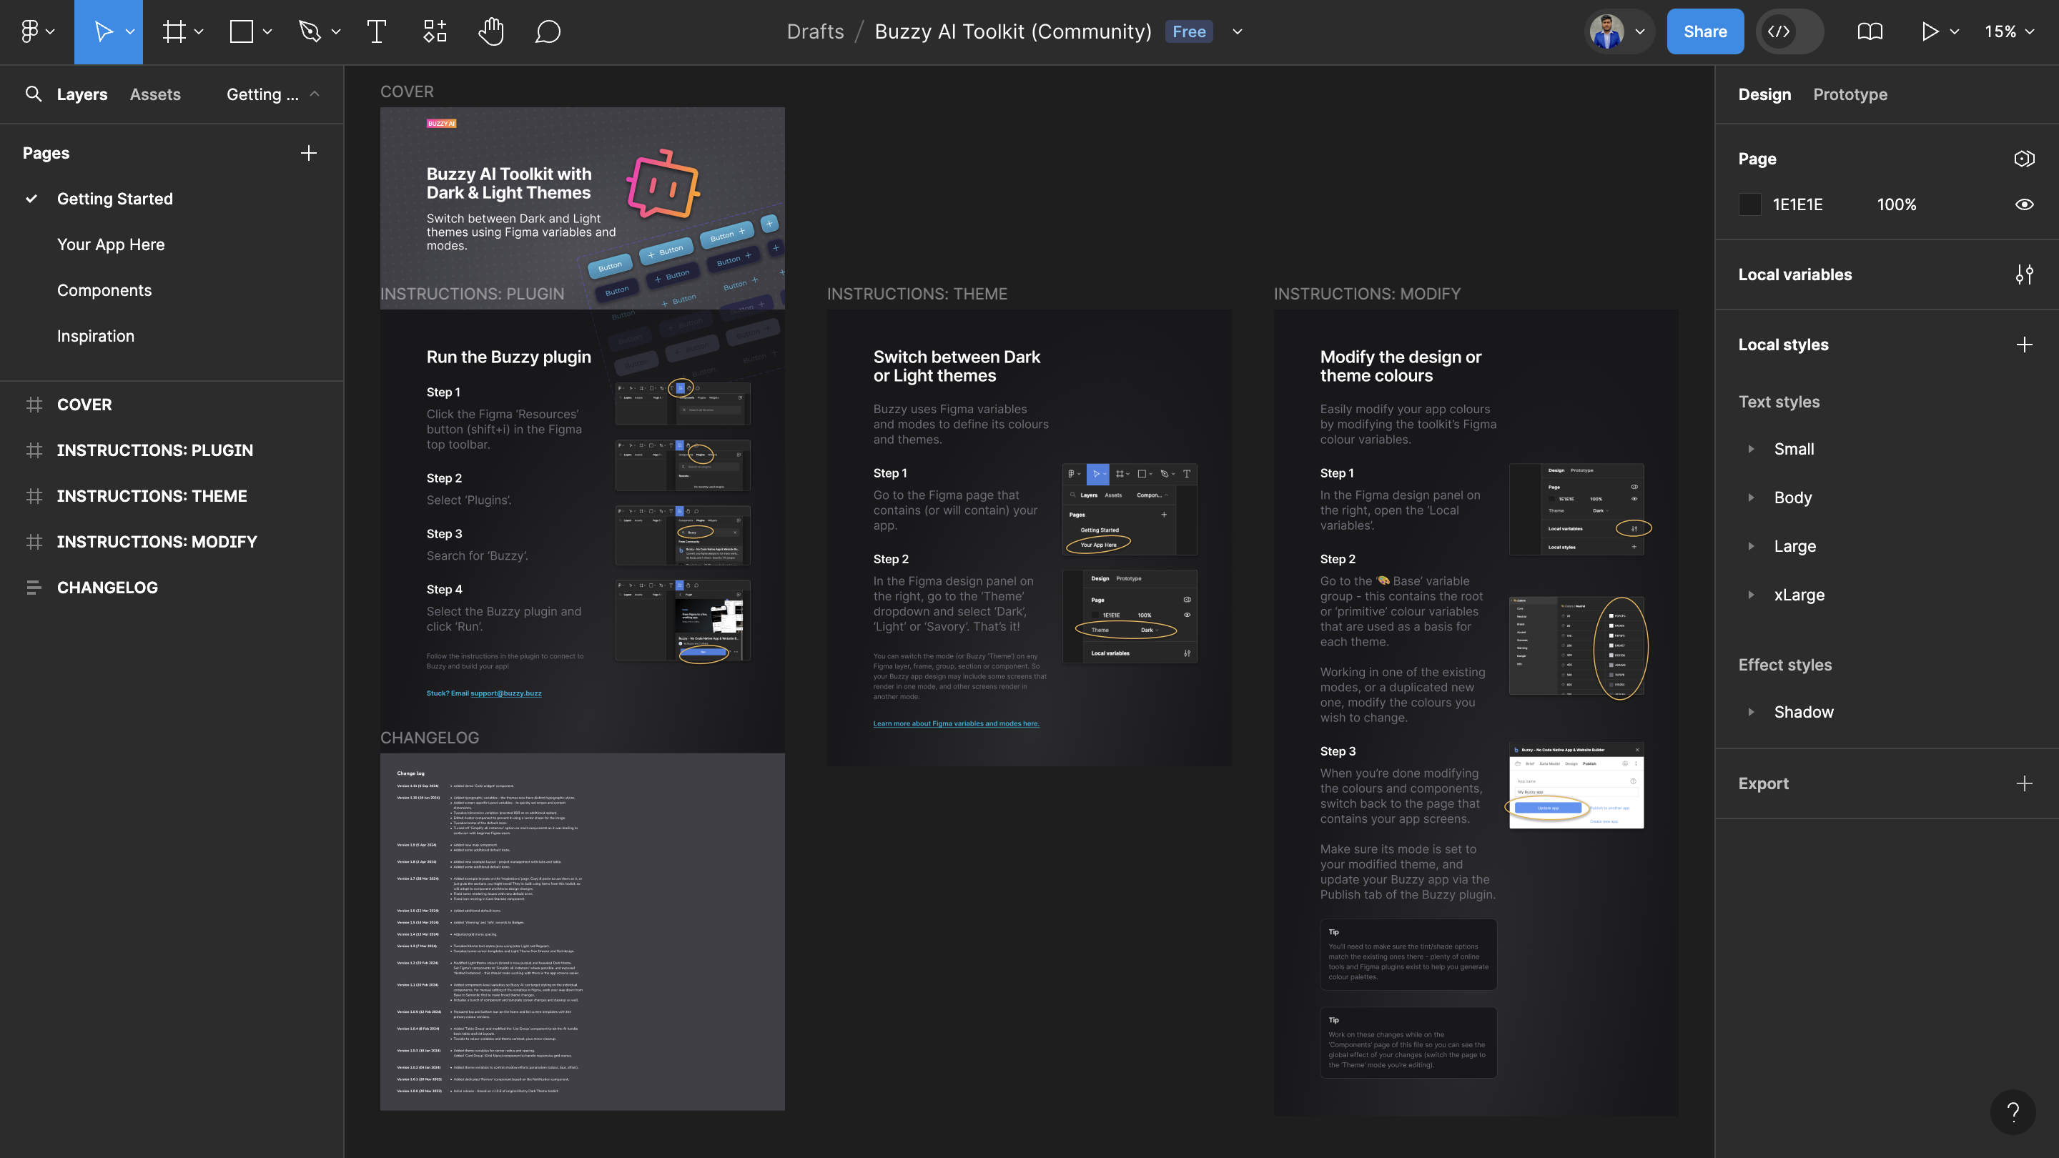2059x1158 pixels.
Task: Switch to the Prototype tab
Action: coord(1850,94)
